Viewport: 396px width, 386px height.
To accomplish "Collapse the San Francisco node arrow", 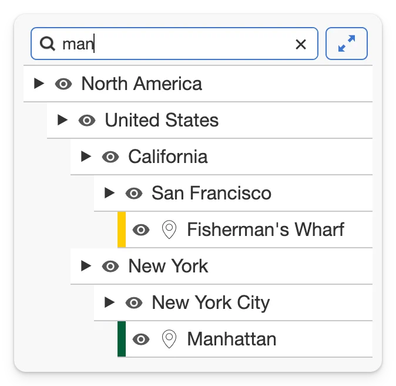I will [x=109, y=193].
